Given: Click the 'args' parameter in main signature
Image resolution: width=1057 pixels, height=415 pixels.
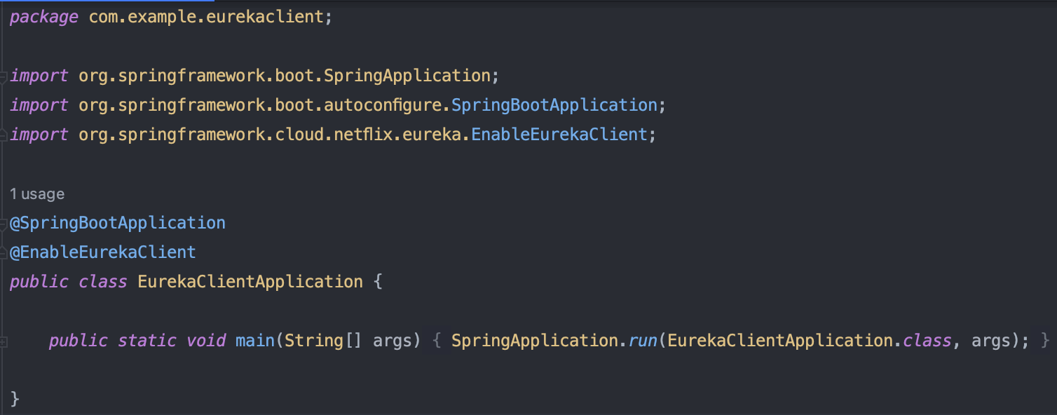Looking at the screenshot, I should pyautogui.click(x=393, y=341).
